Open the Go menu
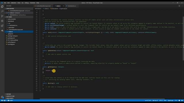This screenshot has height=103, width=184. coord(22,3)
